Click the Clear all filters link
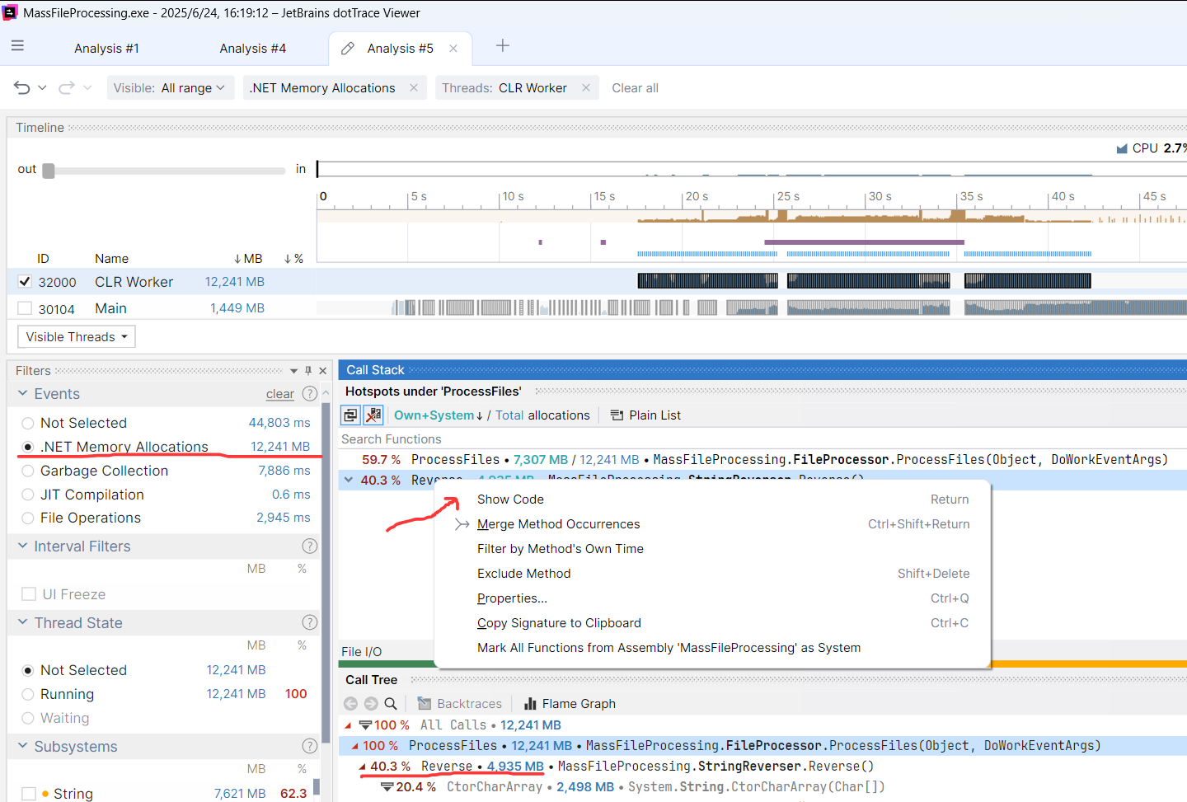This screenshot has height=802, width=1187. 635,87
